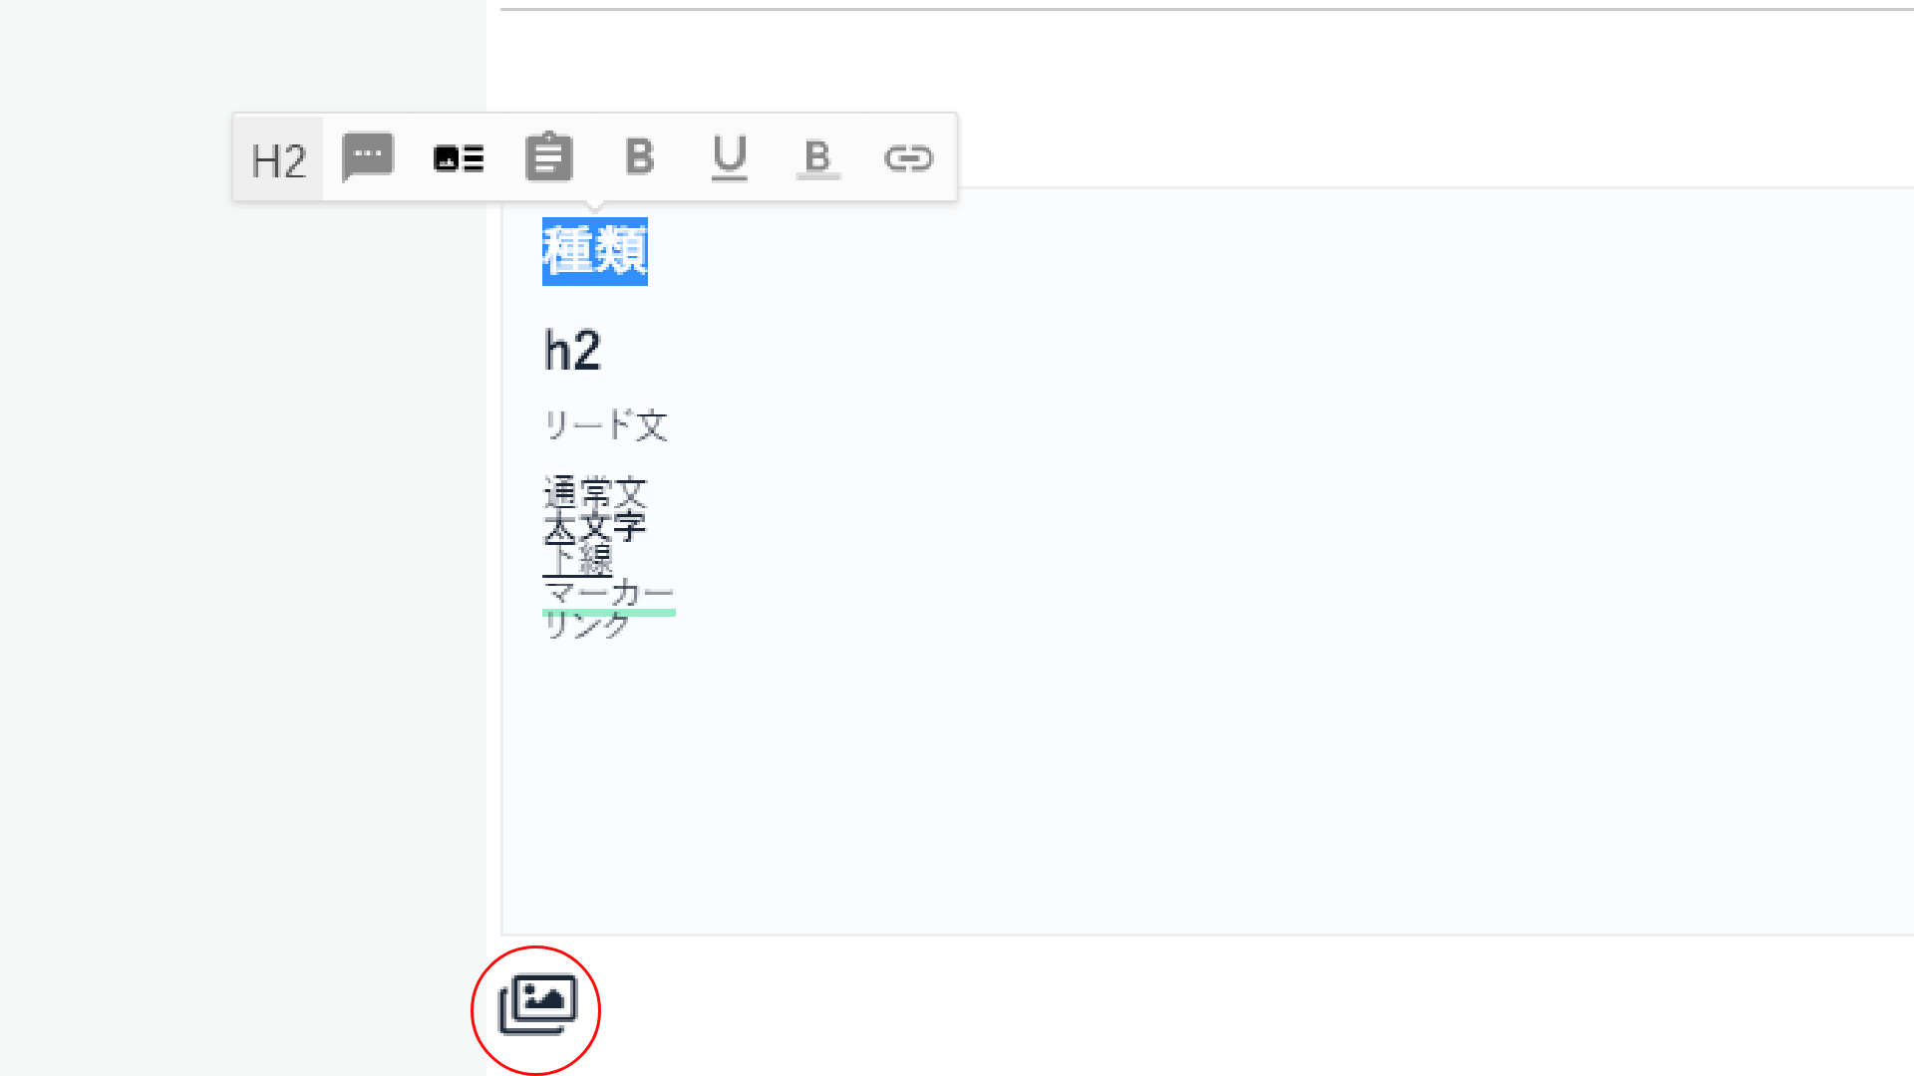Click the clipboard icon in toolbar

pos(548,157)
